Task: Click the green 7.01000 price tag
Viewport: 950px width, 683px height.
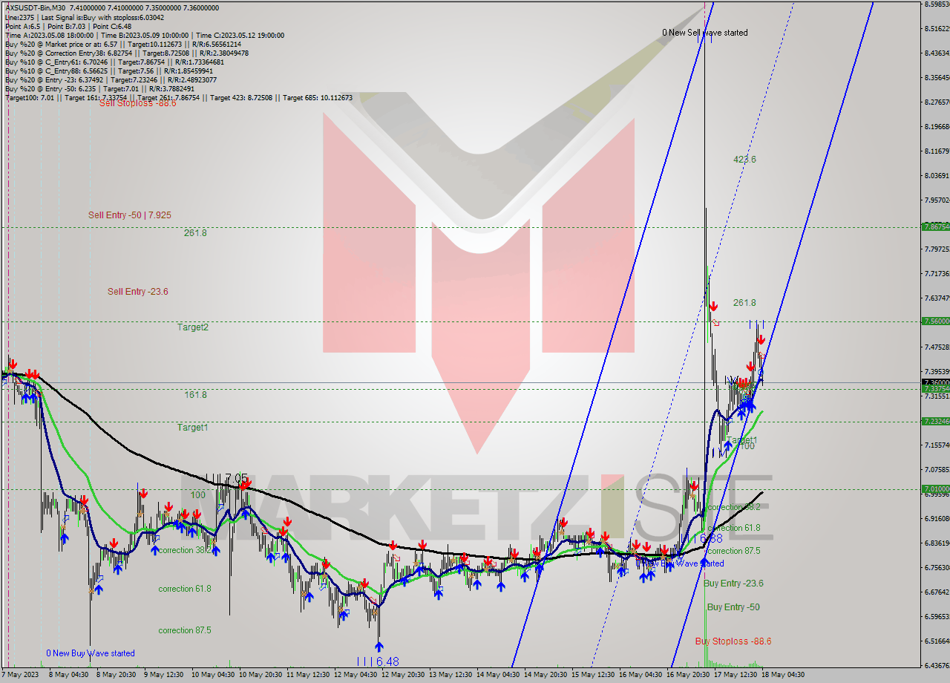Action: click(935, 489)
